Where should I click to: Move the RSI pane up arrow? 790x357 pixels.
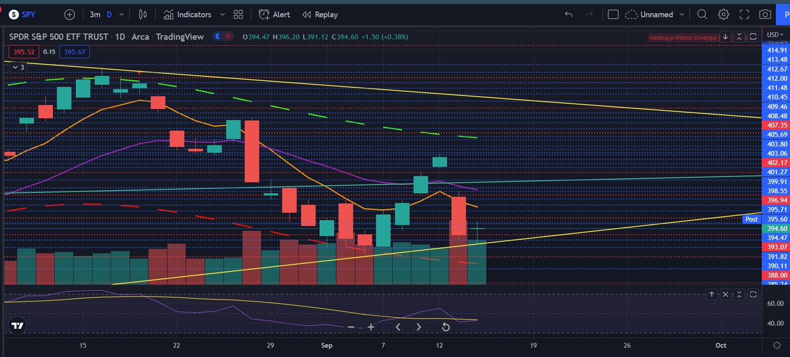(x=712, y=294)
